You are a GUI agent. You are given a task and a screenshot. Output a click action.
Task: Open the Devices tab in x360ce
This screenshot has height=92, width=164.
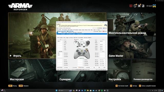click(x=86, y=30)
